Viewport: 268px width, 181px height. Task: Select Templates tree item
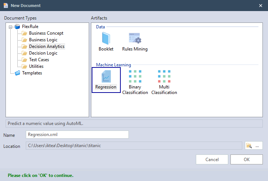coord(32,73)
